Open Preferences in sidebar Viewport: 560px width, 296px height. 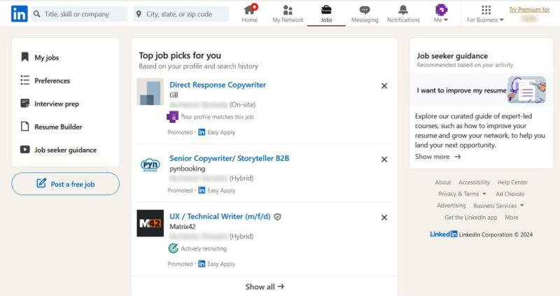[x=52, y=80]
